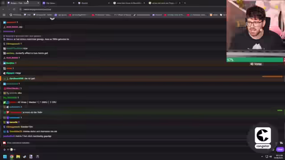Switch to the Clip Queue browser tab
285x160 pixels.
pos(58,3)
